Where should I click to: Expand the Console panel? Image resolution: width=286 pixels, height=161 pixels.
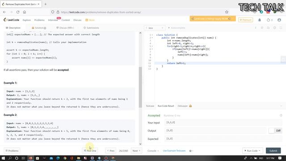click(153, 151)
